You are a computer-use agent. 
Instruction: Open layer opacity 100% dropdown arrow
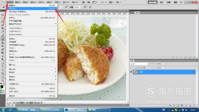(x=163, y=64)
